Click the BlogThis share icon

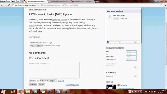33,46
